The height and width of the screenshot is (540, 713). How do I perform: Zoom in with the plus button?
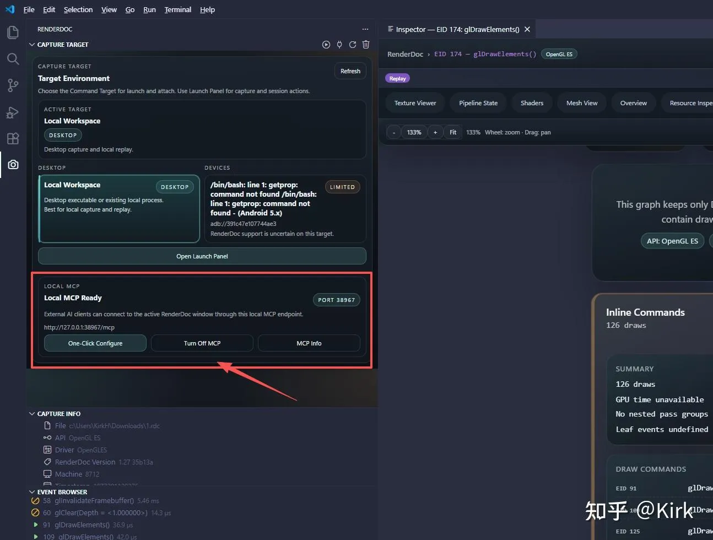tap(435, 132)
